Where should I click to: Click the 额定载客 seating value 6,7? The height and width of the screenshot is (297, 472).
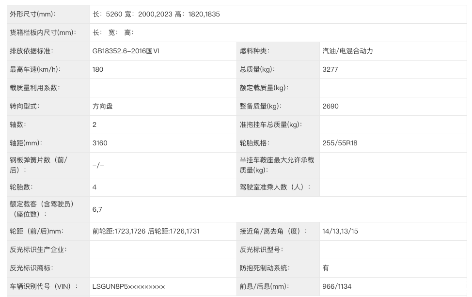(97, 209)
